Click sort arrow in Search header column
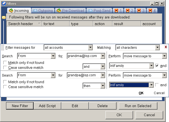 pyautogui.click(x=39, y=24)
